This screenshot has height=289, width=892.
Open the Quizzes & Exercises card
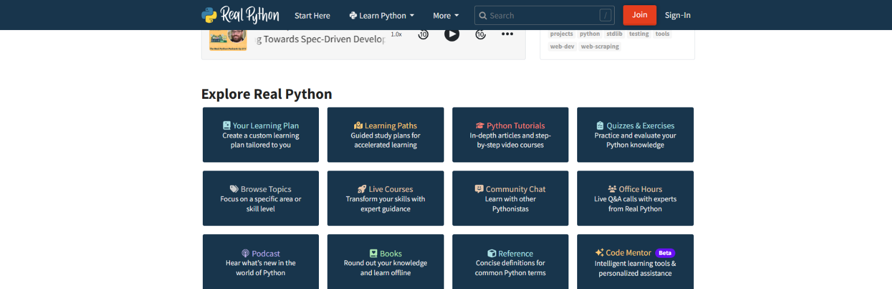coord(635,135)
